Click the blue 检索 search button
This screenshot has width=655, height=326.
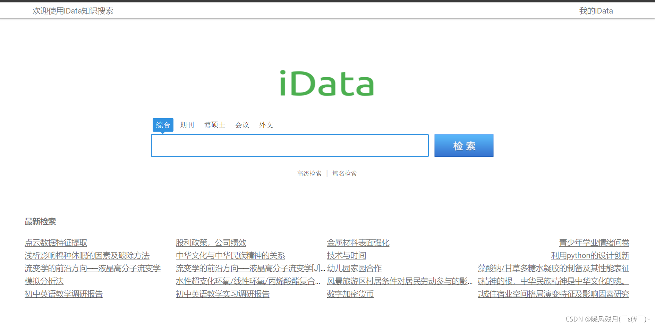point(464,146)
